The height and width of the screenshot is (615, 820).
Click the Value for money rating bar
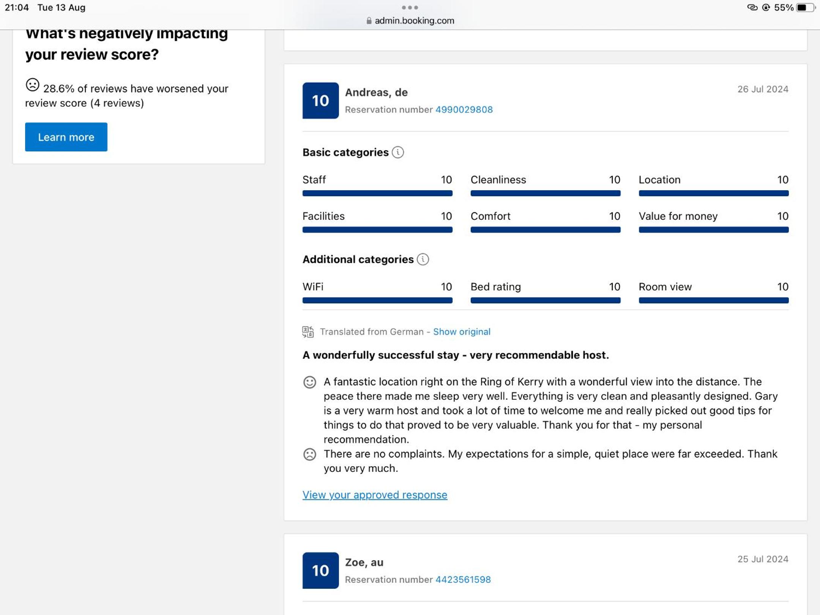point(713,230)
